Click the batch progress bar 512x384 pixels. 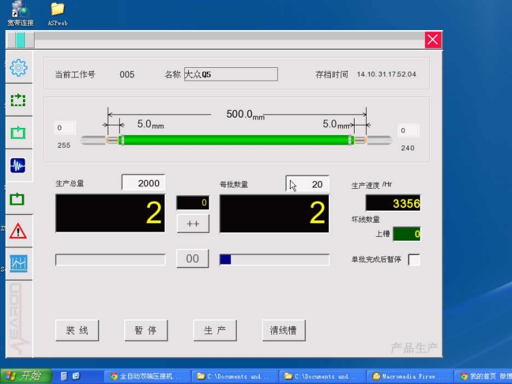(274, 259)
